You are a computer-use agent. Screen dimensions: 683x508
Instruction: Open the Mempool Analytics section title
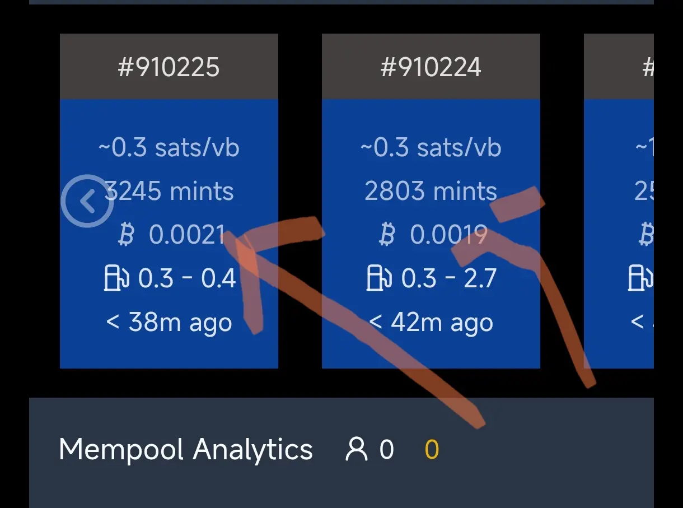pyautogui.click(x=186, y=450)
